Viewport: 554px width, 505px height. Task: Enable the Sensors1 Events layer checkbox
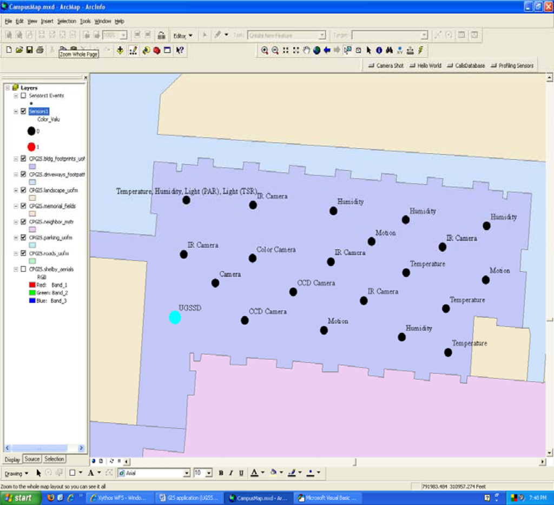23,95
